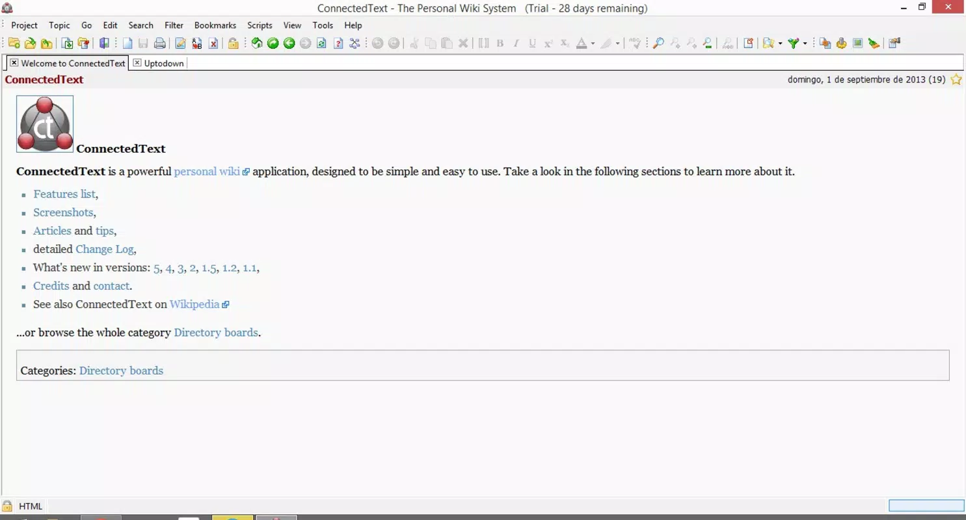Toggle the favorite star for this topic
This screenshot has height=520, width=966.
(956, 80)
